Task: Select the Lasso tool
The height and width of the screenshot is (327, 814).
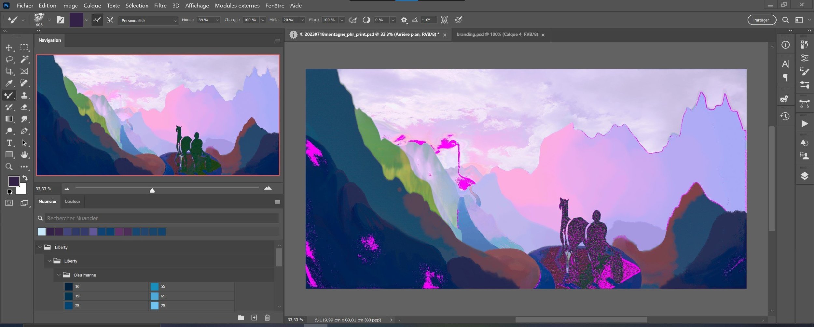Action: click(x=9, y=59)
